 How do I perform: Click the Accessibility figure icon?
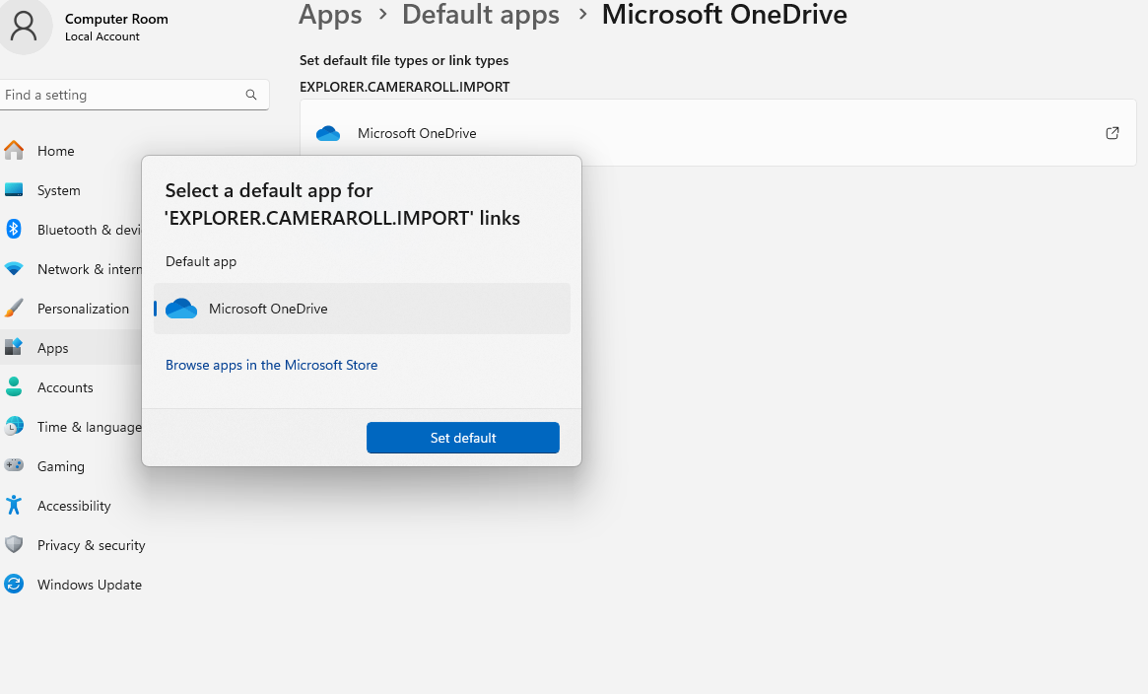[x=14, y=505]
